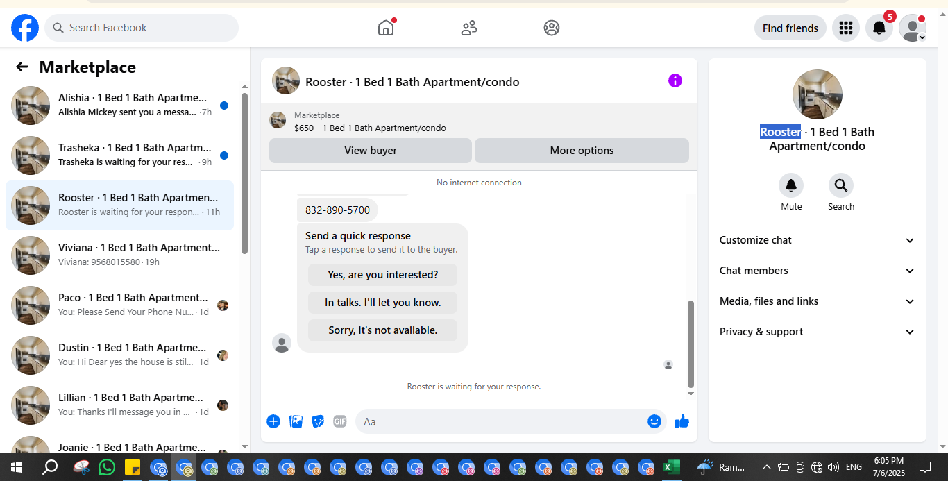Click the taskbar clock 6:05 PM
The width and height of the screenshot is (948, 481).
click(x=889, y=467)
